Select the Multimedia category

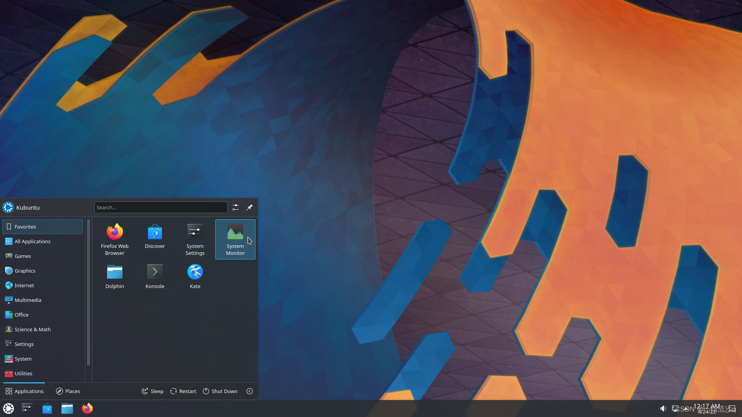point(28,300)
